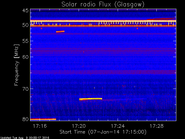Click the 17:24 time tick label
The height and width of the screenshot is (139, 185).
pyautogui.click(x=118, y=126)
